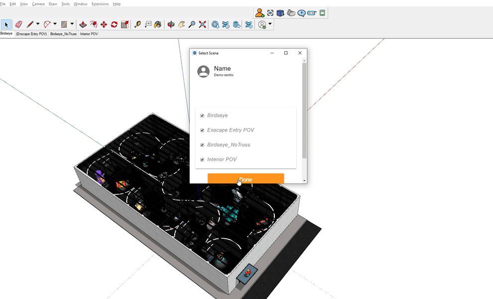
Task: Close the Select Scene dialog
Action: 300,53
